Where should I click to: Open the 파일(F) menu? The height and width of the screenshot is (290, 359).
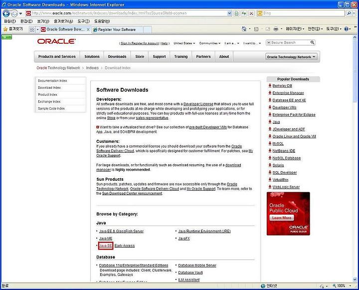[10, 21]
